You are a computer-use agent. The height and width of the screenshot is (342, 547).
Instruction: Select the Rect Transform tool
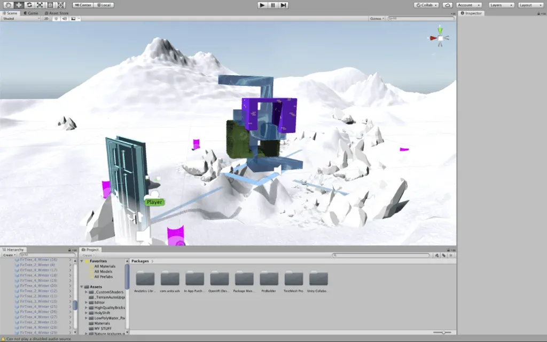[x=50, y=5]
